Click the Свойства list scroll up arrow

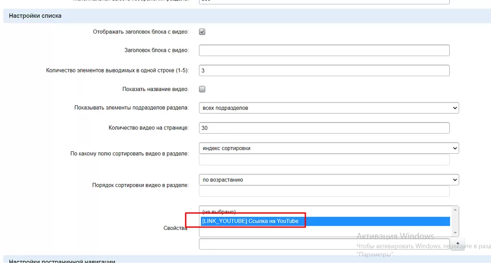click(455, 210)
